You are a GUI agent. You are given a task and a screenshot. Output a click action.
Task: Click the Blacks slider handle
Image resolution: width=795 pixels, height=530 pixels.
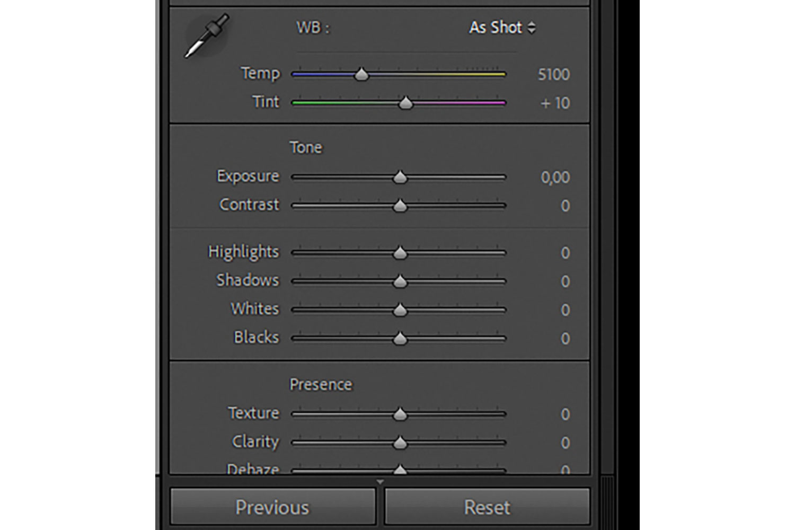pos(400,338)
